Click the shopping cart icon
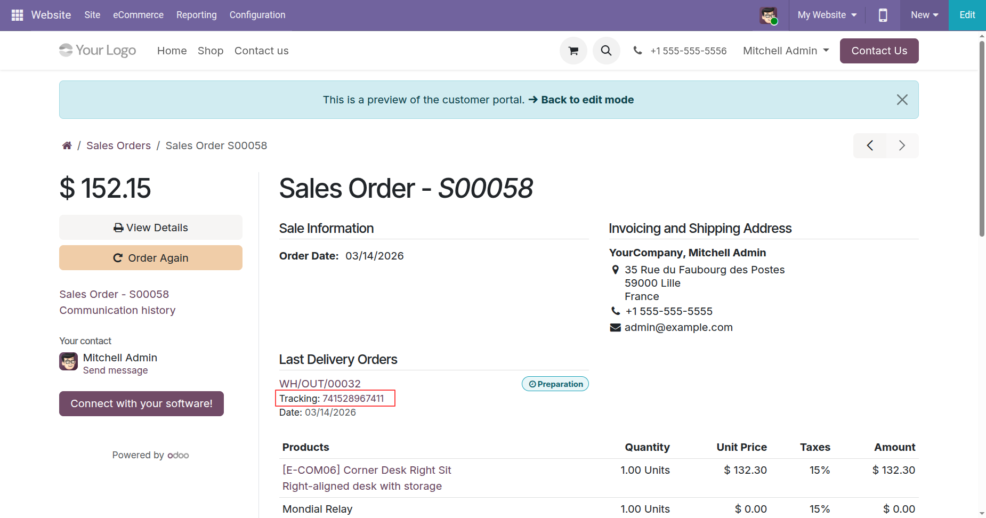 573,51
